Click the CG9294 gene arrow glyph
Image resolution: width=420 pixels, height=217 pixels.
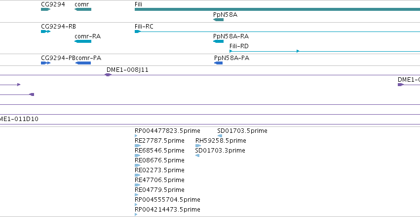click(x=45, y=9)
